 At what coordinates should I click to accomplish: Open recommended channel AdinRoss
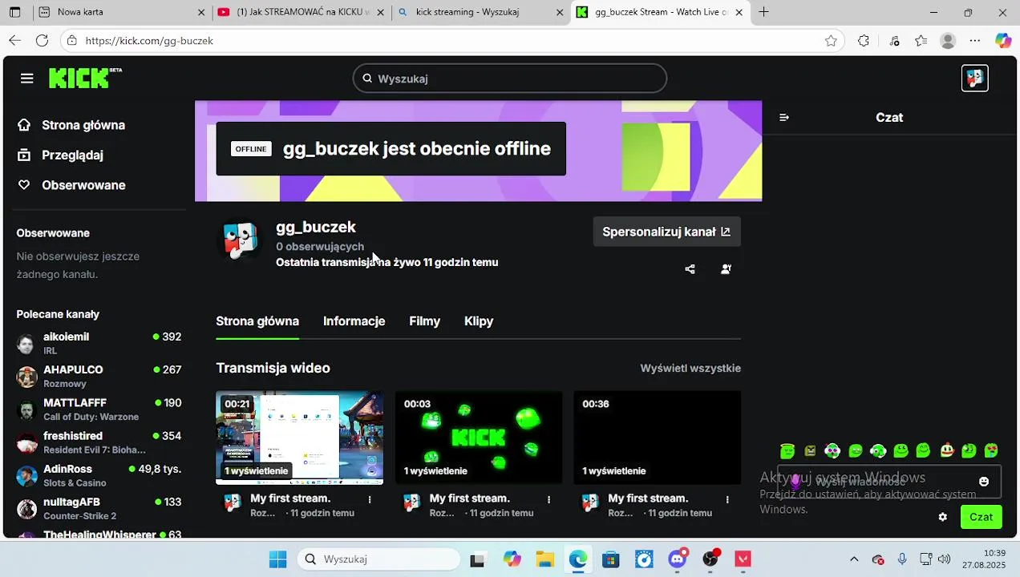click(x=99, y=475)
